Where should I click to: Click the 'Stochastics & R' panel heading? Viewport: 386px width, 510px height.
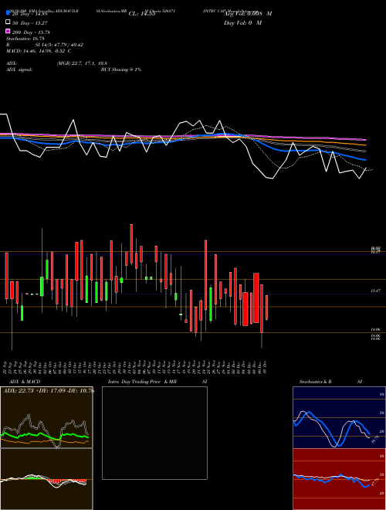click(315, 382)
